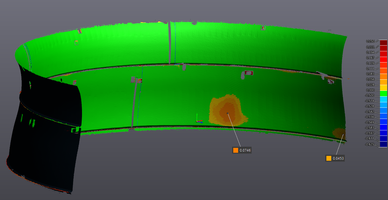The width and height of the screenshot is (388, 200).
Task: Click the 0.250 legend value
Action: tap(370, 41)
